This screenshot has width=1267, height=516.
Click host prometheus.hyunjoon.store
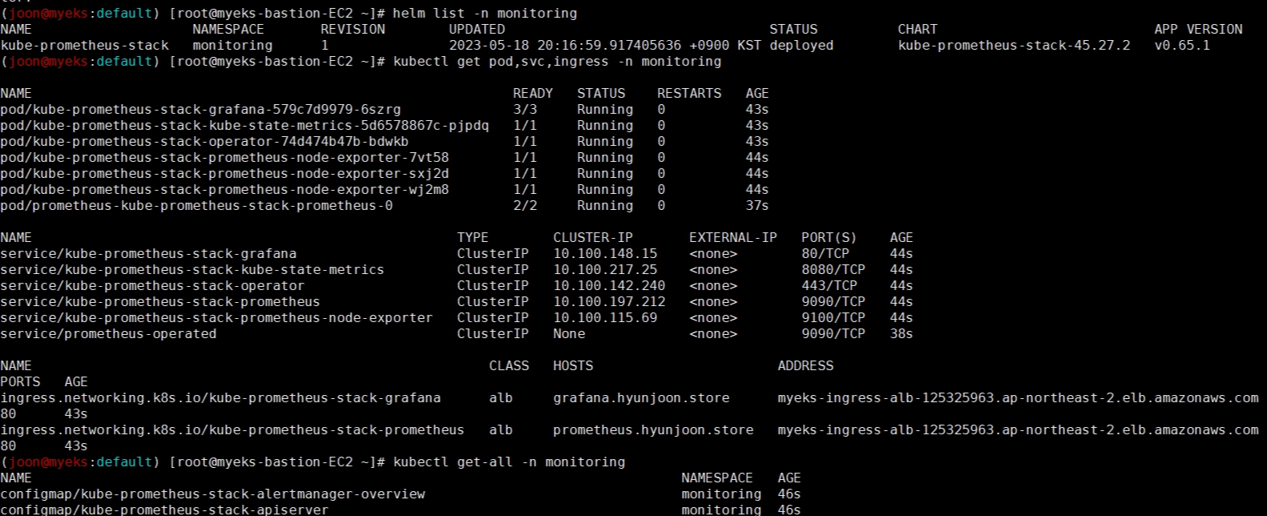(x=653, y=429)
